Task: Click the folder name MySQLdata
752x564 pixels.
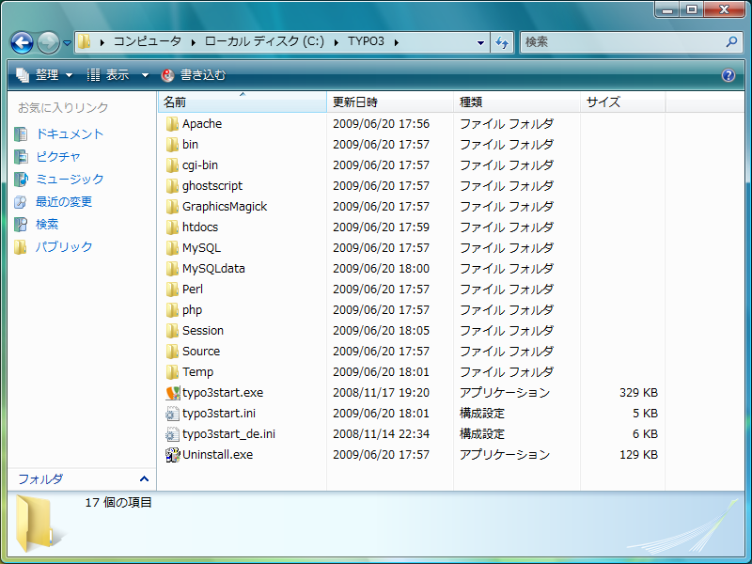Action: (x=213, y=268)
